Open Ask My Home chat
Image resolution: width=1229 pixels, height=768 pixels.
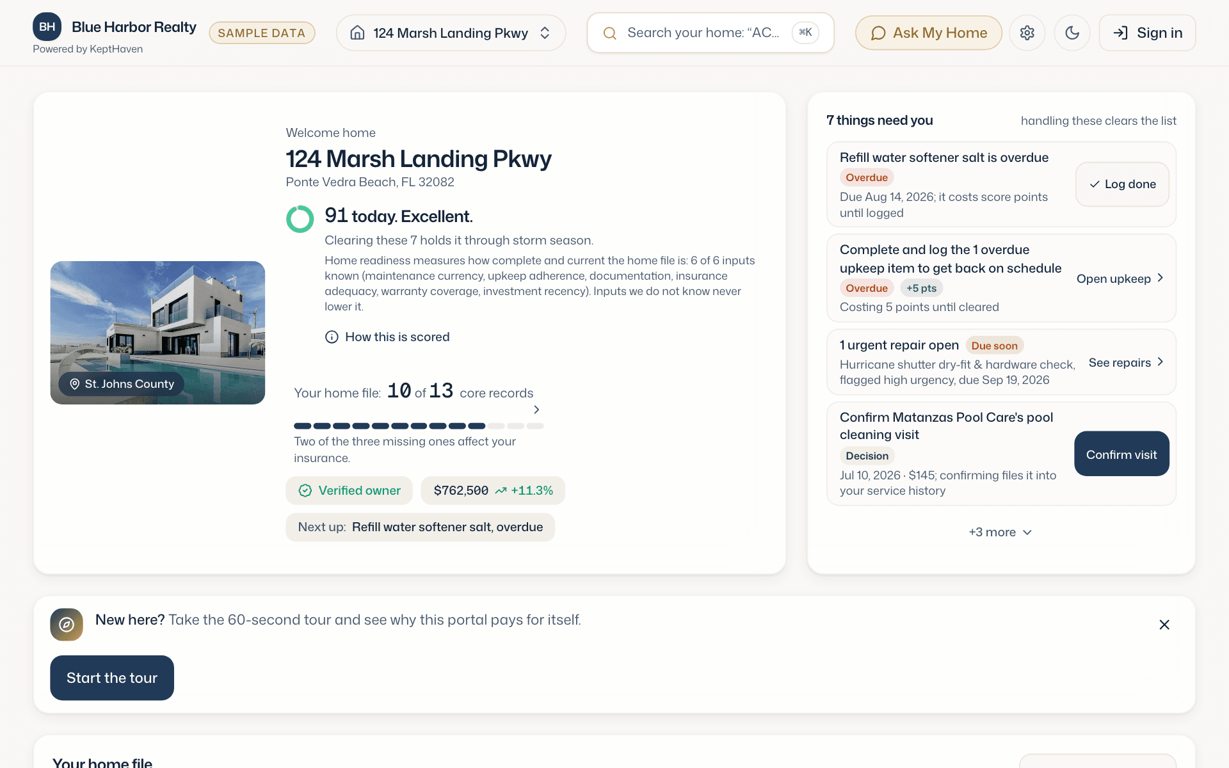[929, 33]
